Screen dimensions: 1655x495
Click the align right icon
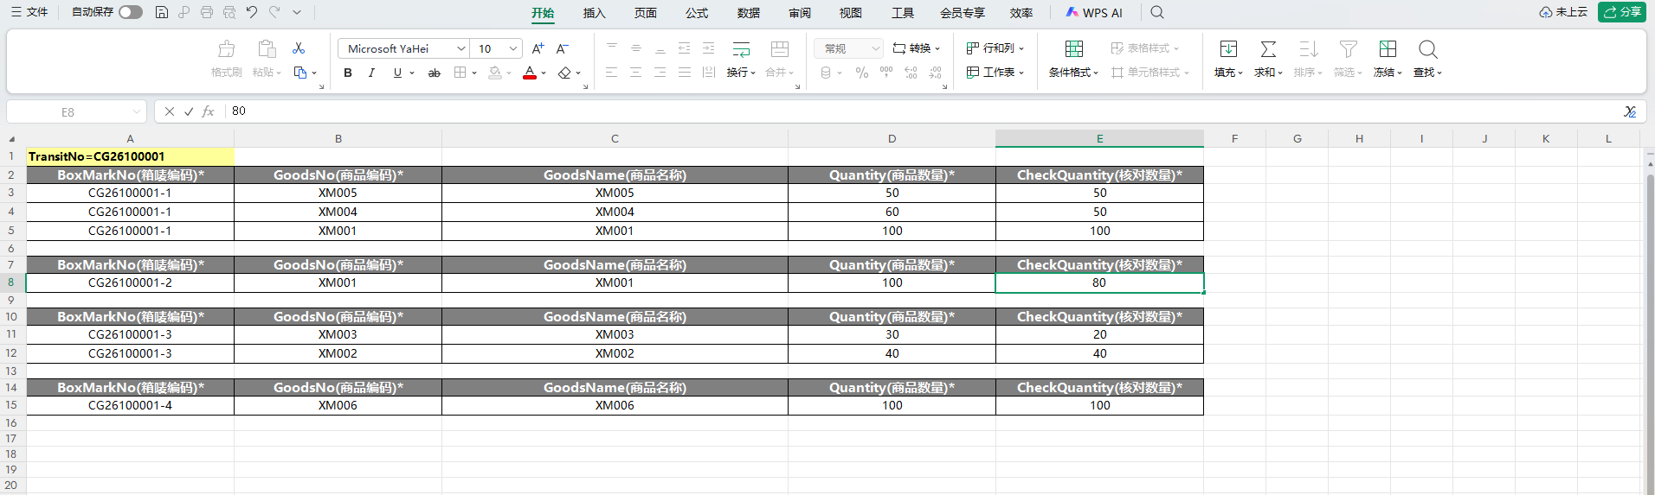click(660, 73)
